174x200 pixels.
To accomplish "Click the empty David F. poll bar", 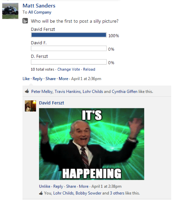I will tap(69, 48).
